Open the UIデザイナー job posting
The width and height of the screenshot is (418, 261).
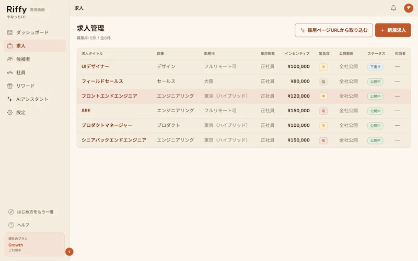click(x=95, y=67)
